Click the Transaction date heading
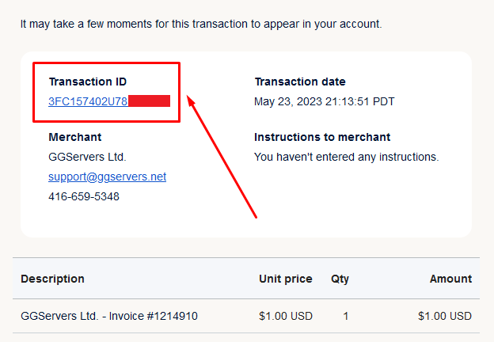This screenshot has width=494, height=342. pos(299,82)
